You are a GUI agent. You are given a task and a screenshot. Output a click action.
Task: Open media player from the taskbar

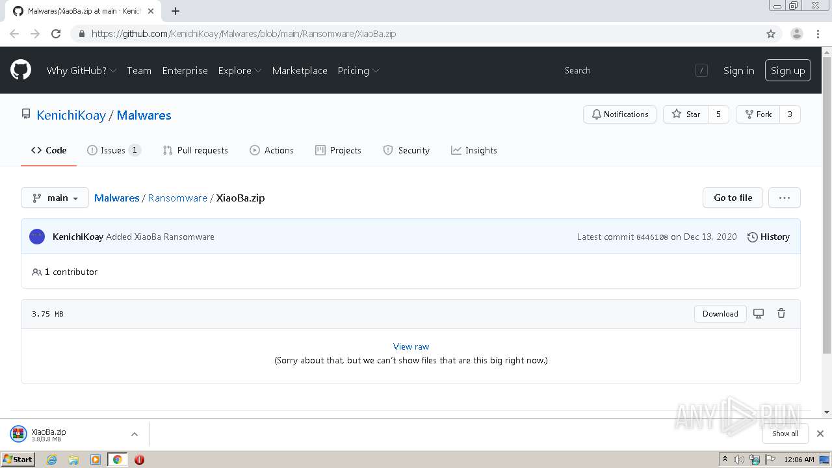(x=96, y=460)
